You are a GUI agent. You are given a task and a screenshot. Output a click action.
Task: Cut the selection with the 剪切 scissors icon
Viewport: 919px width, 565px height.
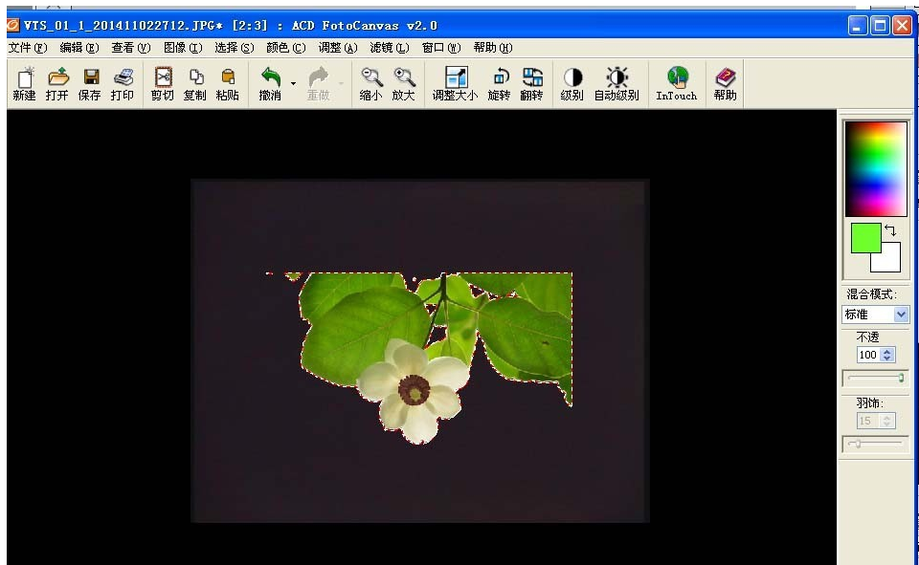click(x=163, y=83)
